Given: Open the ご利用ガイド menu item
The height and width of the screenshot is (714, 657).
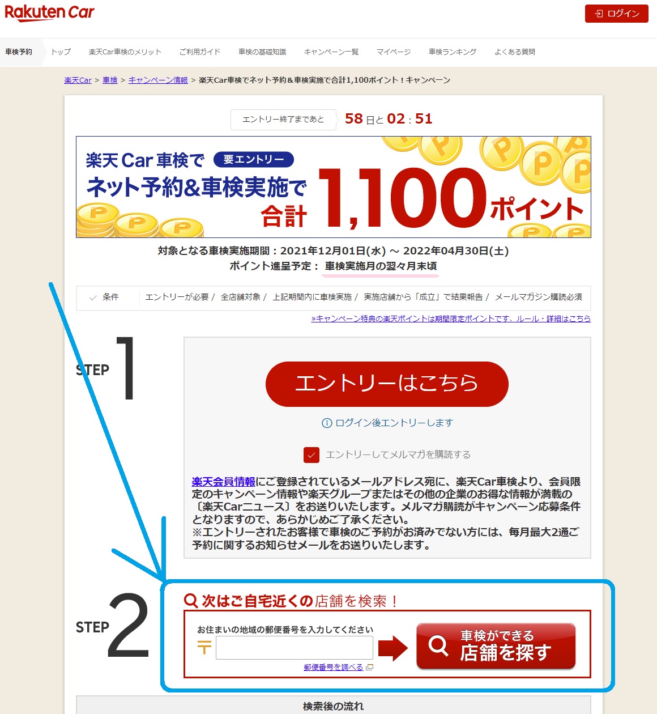Looking at the screenshot, I should tap(200, 52).
